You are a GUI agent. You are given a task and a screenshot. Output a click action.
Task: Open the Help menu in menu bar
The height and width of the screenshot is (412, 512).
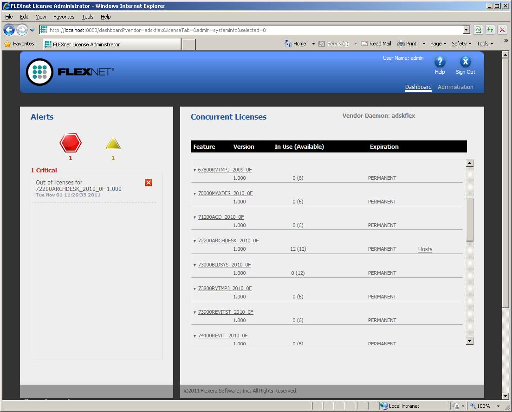point(105,17)
